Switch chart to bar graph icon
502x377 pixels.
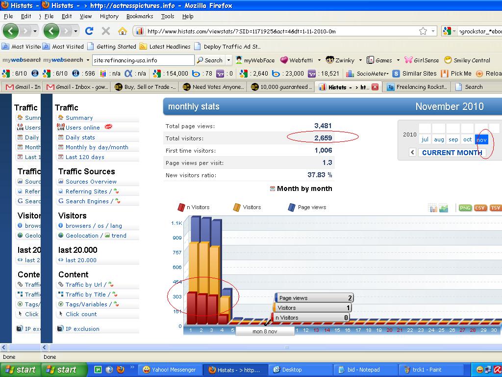click(432, 208)
